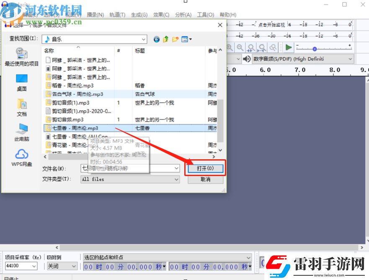Click zoom in magnifier in Audacity toolbar
The height and width of the screenshot is (280, 369).
[230, 48]
